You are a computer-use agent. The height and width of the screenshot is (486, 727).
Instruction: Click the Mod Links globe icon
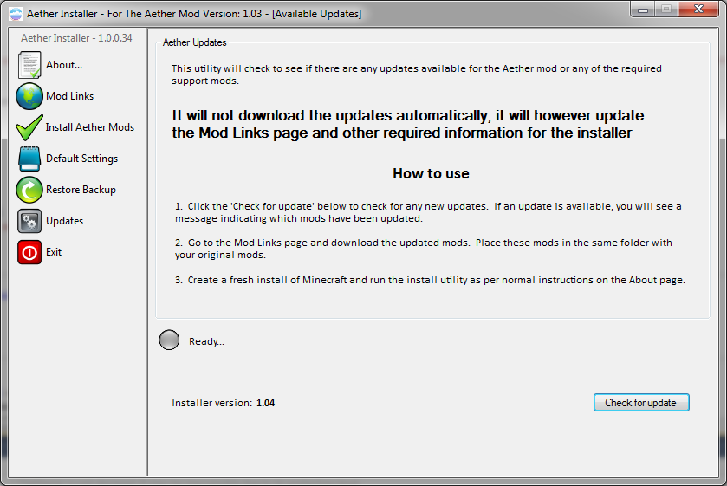pos(29,96)
